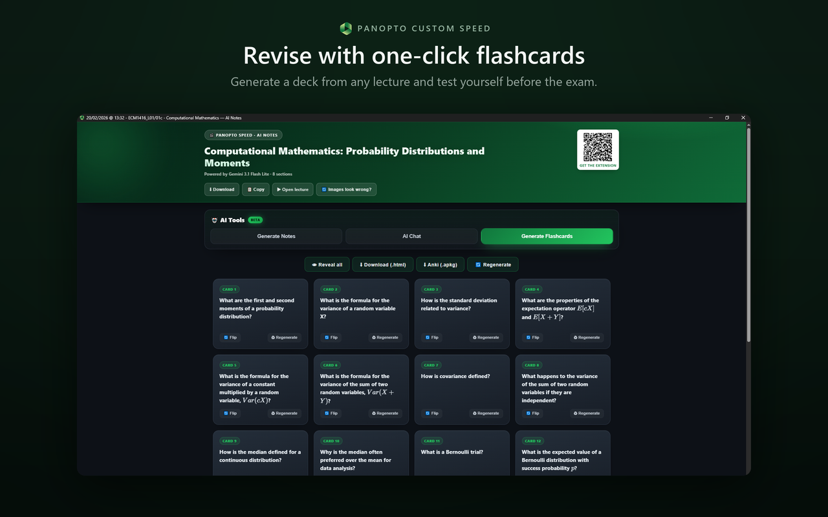The width and height of the screenshot is (828, 517).
Task: Flip Card 4 on expectation operator
Action: coord(533,337)
